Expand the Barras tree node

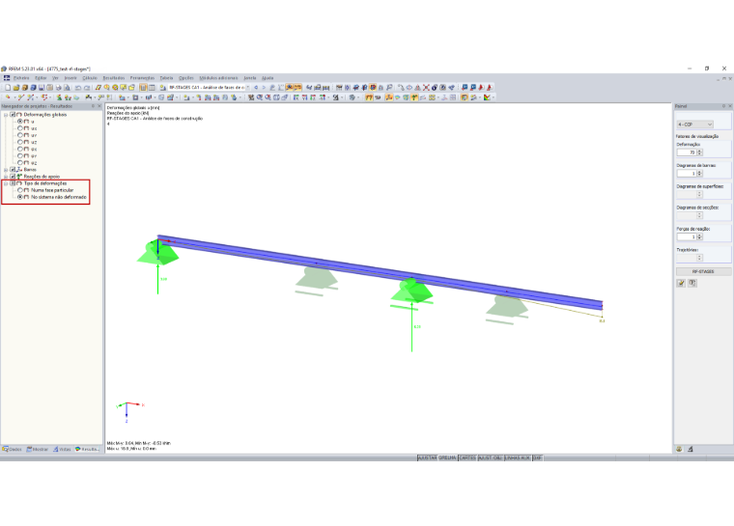coord(6,170)
